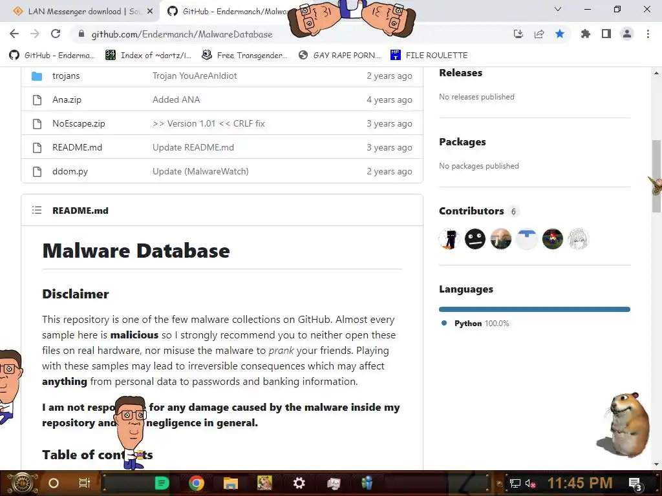662x496 pixels.
Task: Open the fourth contributor avatar
Action: 526,239
